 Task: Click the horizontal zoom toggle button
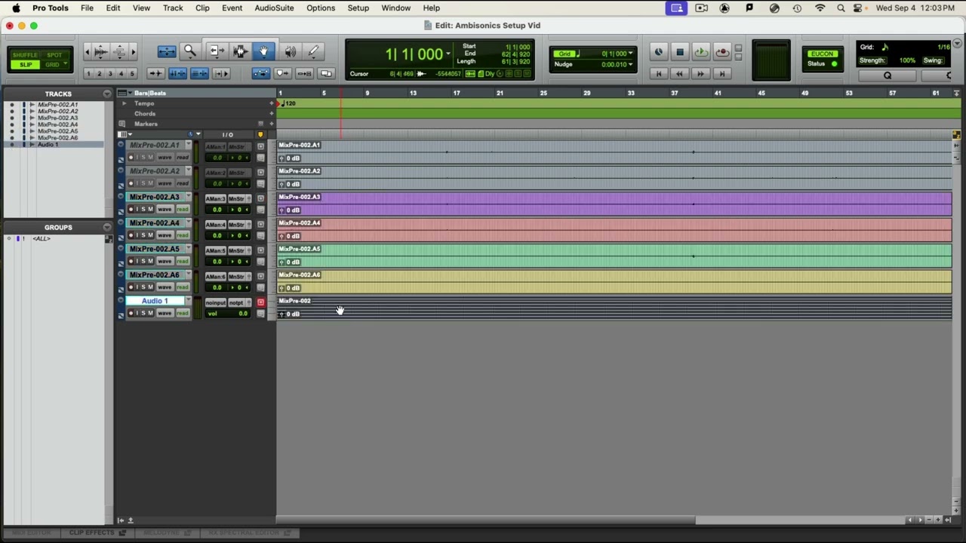pyautogui.click(x=167, y=51)
